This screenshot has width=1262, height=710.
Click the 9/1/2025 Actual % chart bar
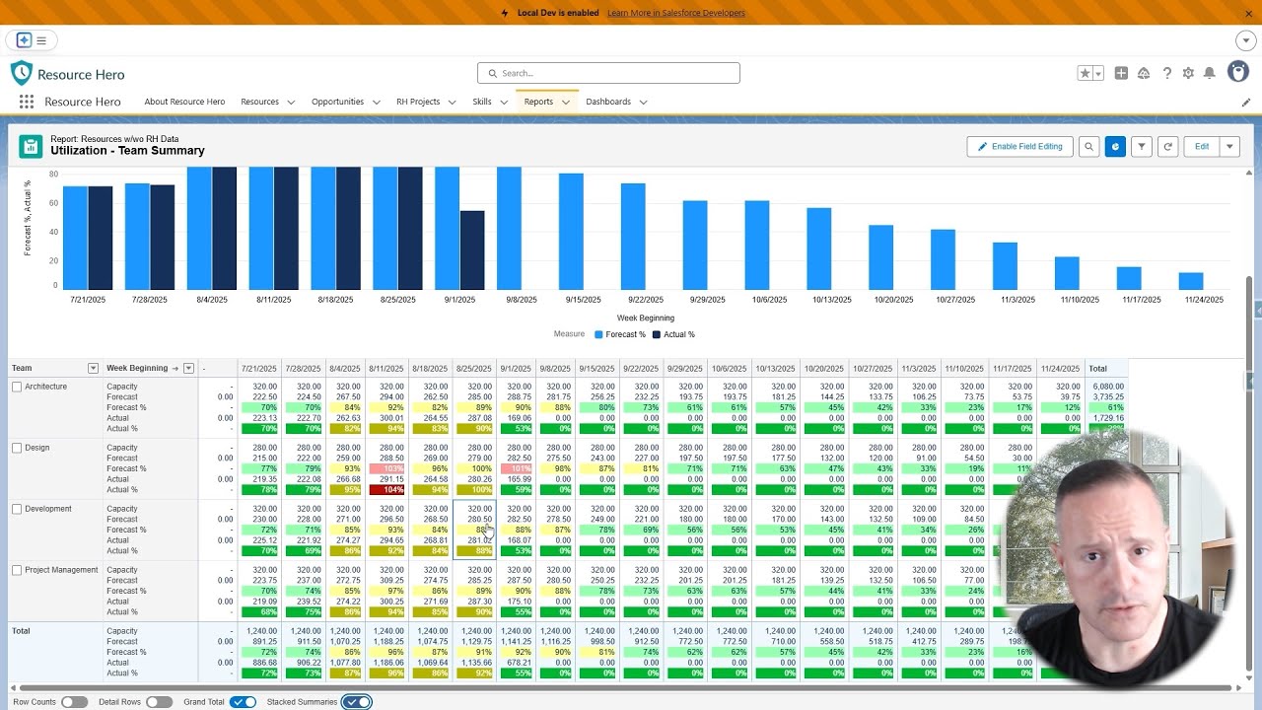coord(472,249)
